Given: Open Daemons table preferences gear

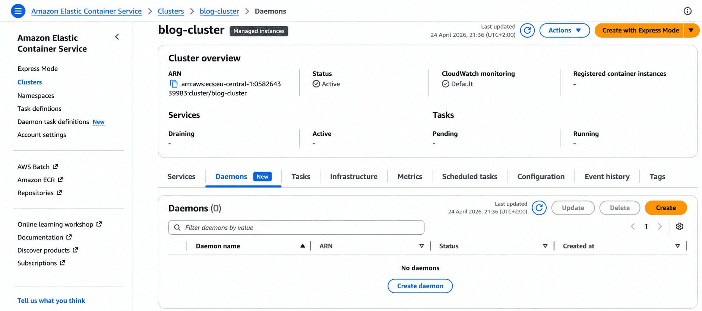Looking at the screenshot, I should 679,226.
